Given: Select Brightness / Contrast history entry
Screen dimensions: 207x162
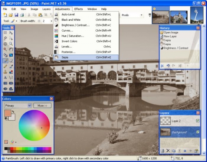Looking at the screenshot, I should [x=174, y=48].
